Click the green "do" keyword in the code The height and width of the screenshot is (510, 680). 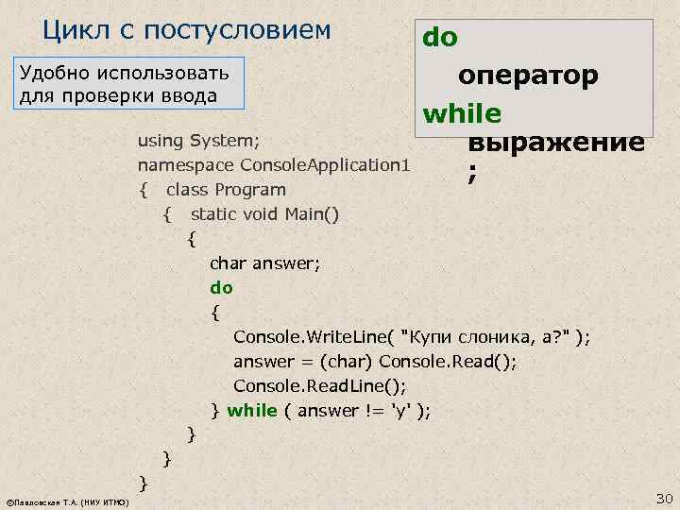click(x=221, y=288)
